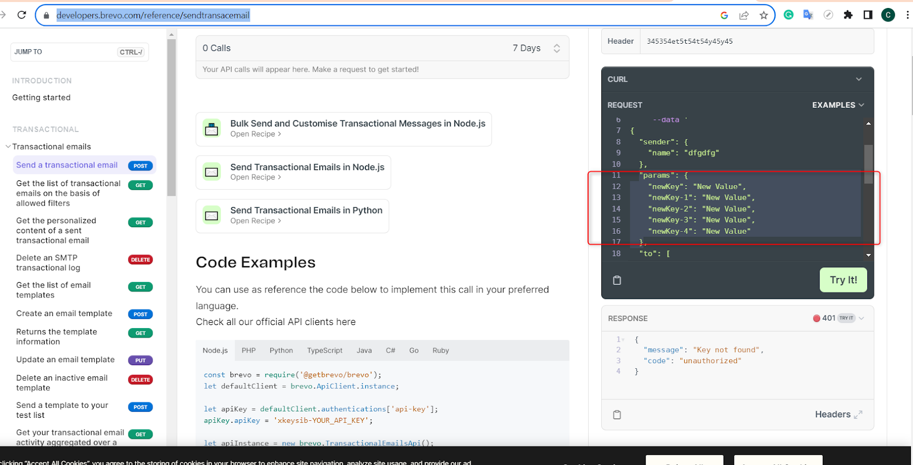Image resolution: width=913 pixels, height=465 pixels.
Task: Click the "0 Calls" text
Action: coord(216,48)
